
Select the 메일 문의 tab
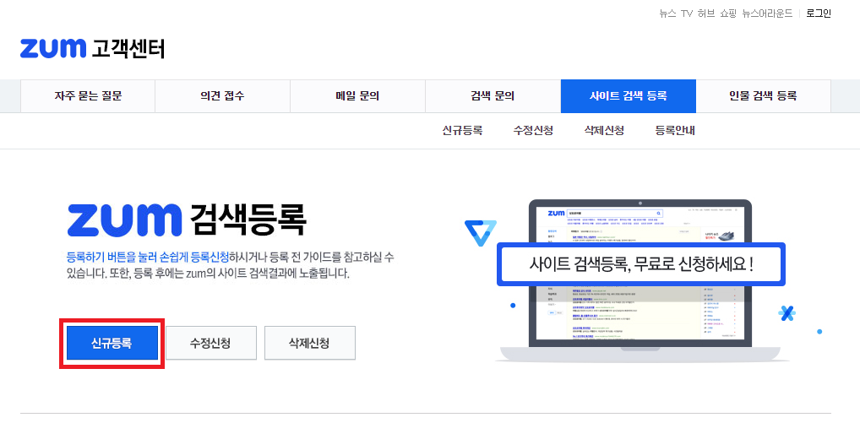(357, 96)
